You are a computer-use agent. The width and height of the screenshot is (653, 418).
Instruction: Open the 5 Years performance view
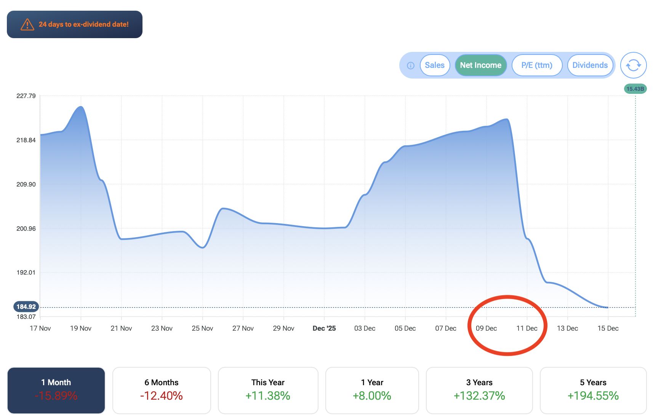click(x=593, y=390)
